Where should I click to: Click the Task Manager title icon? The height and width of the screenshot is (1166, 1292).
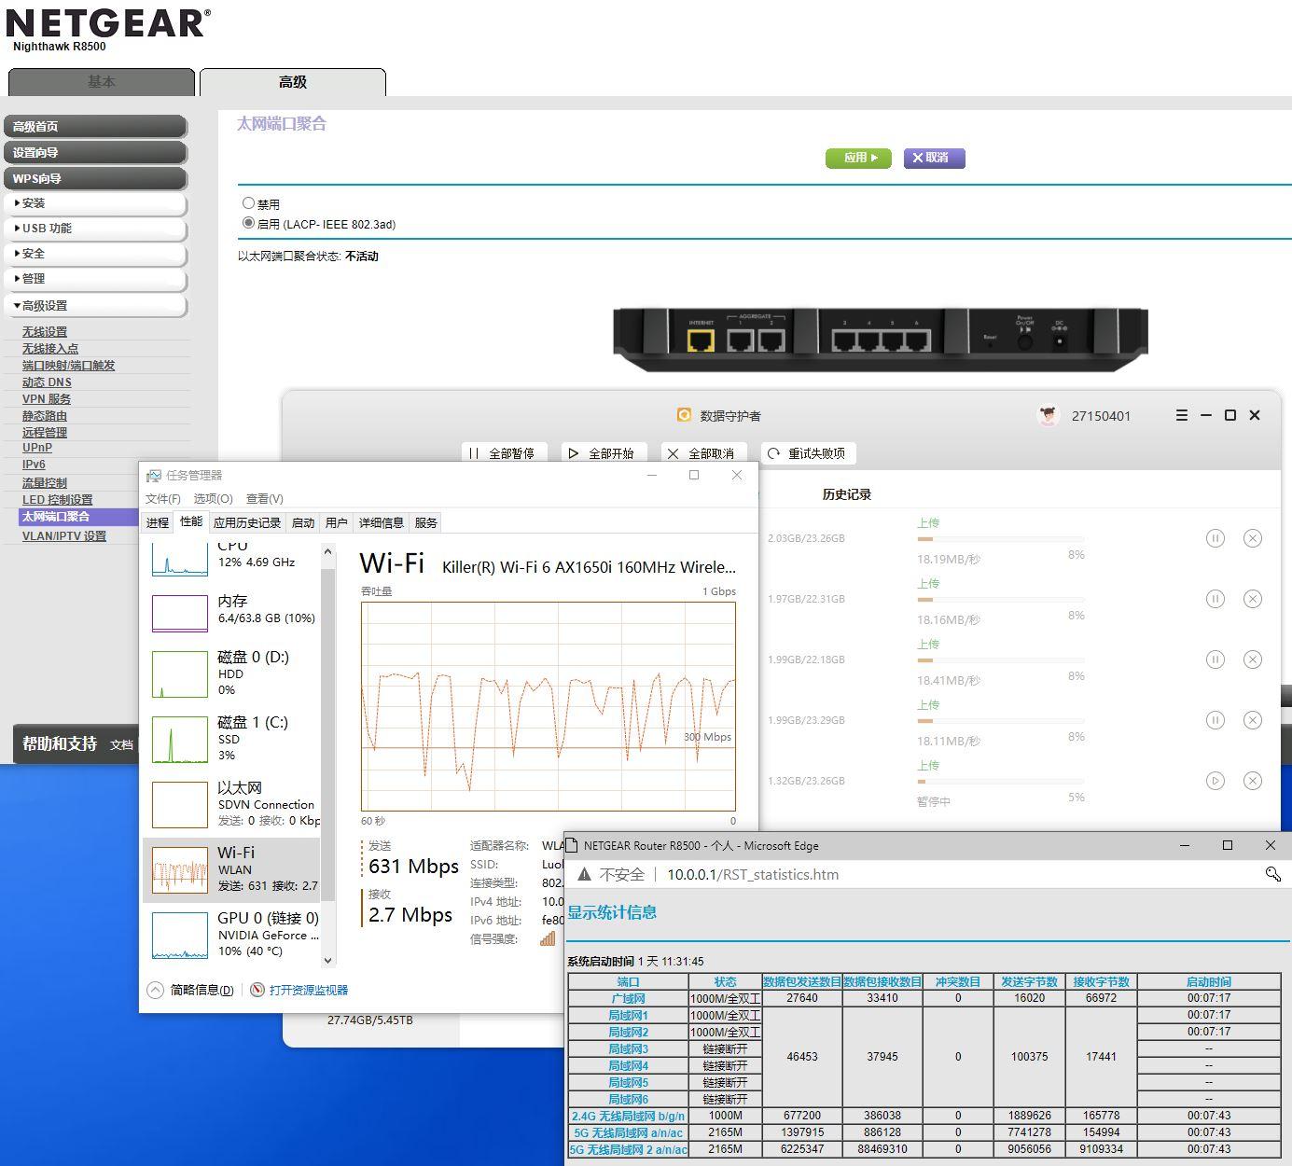(x=154, y=476)
